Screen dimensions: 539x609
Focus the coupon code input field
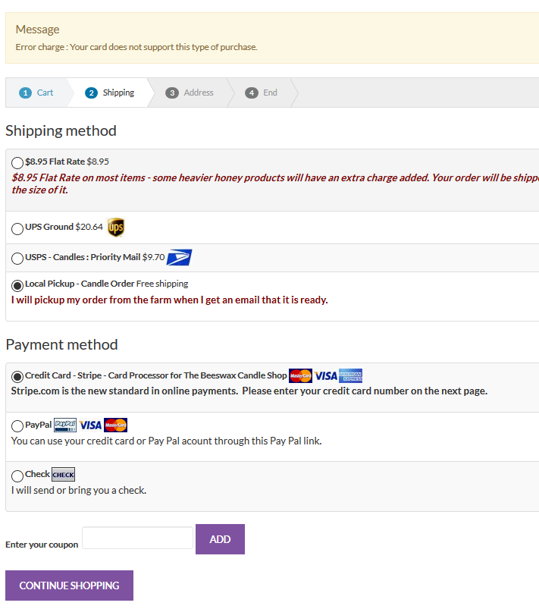pyautogui.click(x=137, y=538)
